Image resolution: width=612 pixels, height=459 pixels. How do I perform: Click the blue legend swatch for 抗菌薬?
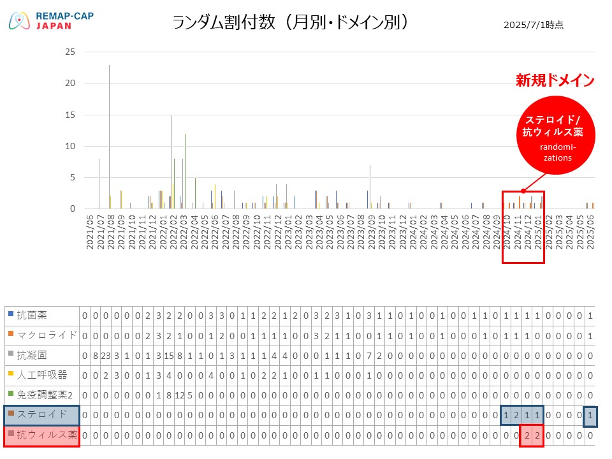(11, 314)
